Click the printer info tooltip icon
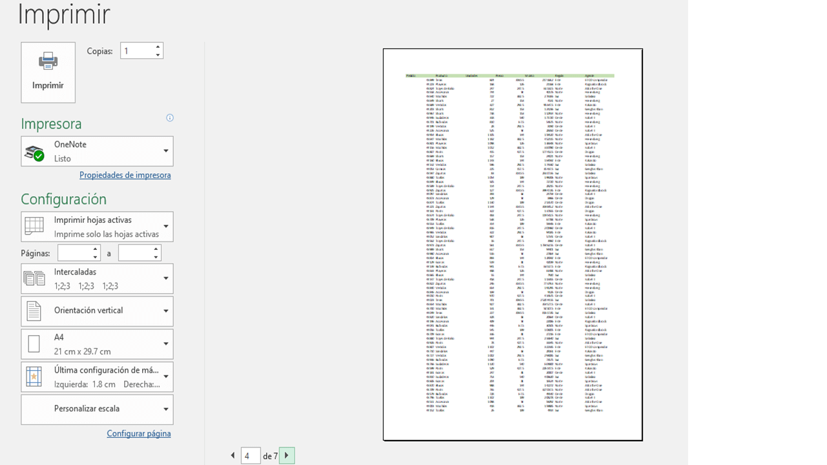827x465 pixels. coord(169,118)
